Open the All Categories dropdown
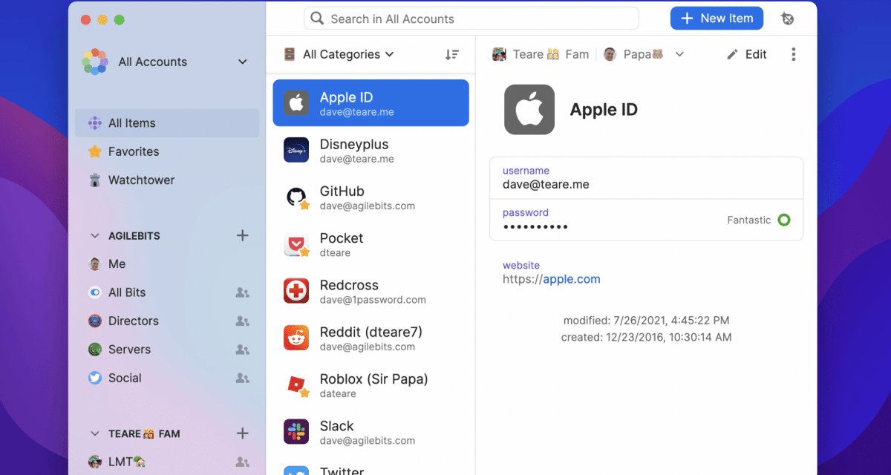Image resolution: width=891 pixels, height=475 pixels. [x=339, y=54]
